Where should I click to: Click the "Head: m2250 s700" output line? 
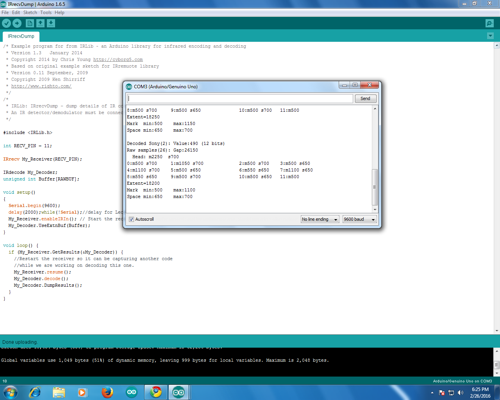[155, 157]
